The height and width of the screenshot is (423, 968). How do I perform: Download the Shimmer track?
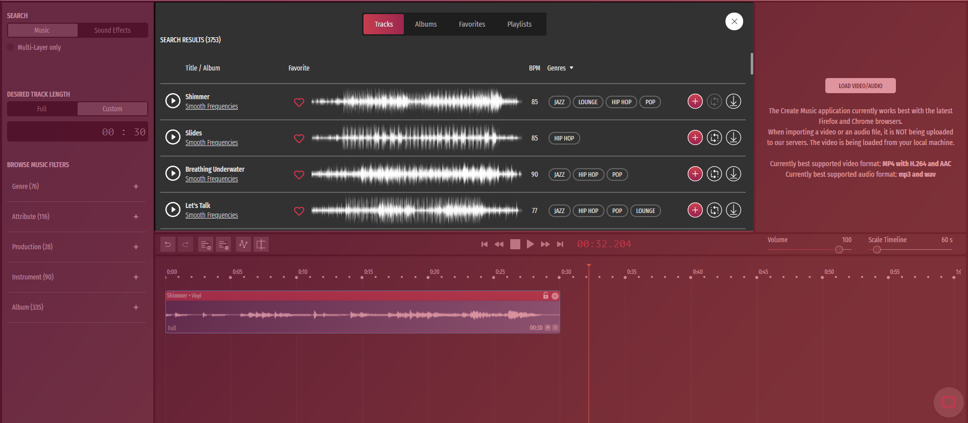click(734, 101)
